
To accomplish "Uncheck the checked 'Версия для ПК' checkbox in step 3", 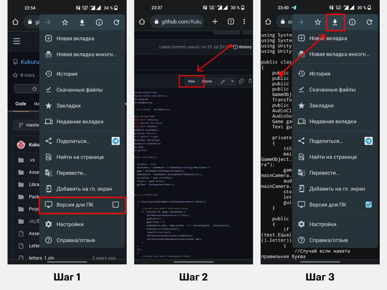I will (x=369, y=205).
